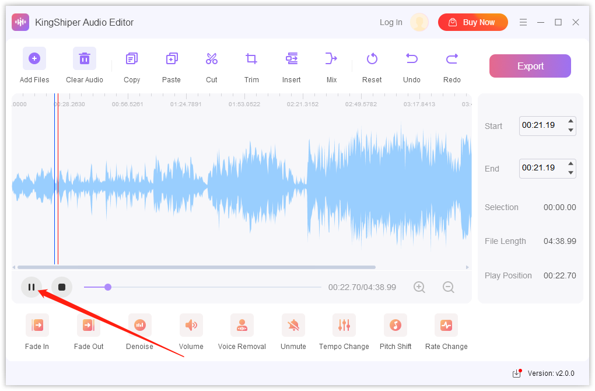Decrease the Start time with down arrow
595x391 pixels.
(570, 130)
